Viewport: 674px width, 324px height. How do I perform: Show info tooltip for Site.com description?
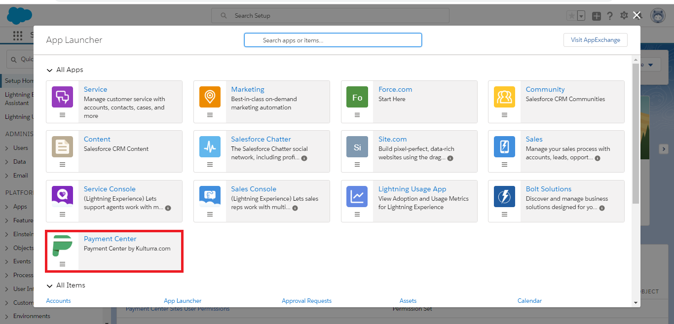coord(450,158)
